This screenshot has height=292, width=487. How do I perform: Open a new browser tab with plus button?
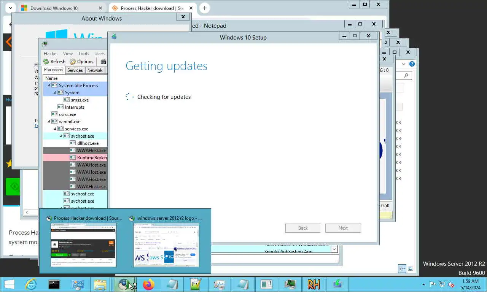[204, 8]
